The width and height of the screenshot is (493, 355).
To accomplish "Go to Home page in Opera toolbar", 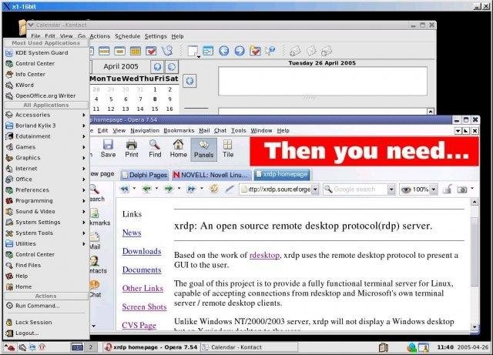I will pyautogui.click(x=178, y=149).
